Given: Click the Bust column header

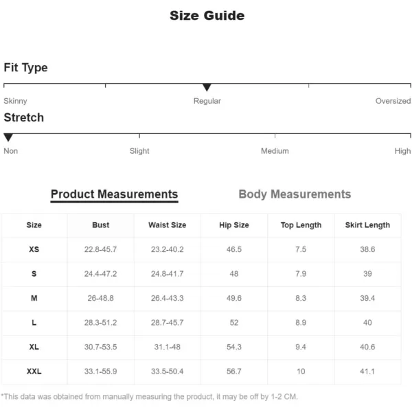Looking at the screenshot, I should [x=100, y=225].
